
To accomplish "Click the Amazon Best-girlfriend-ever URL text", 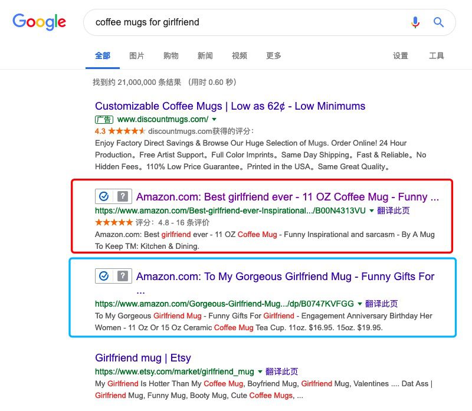I will [230, 211].
